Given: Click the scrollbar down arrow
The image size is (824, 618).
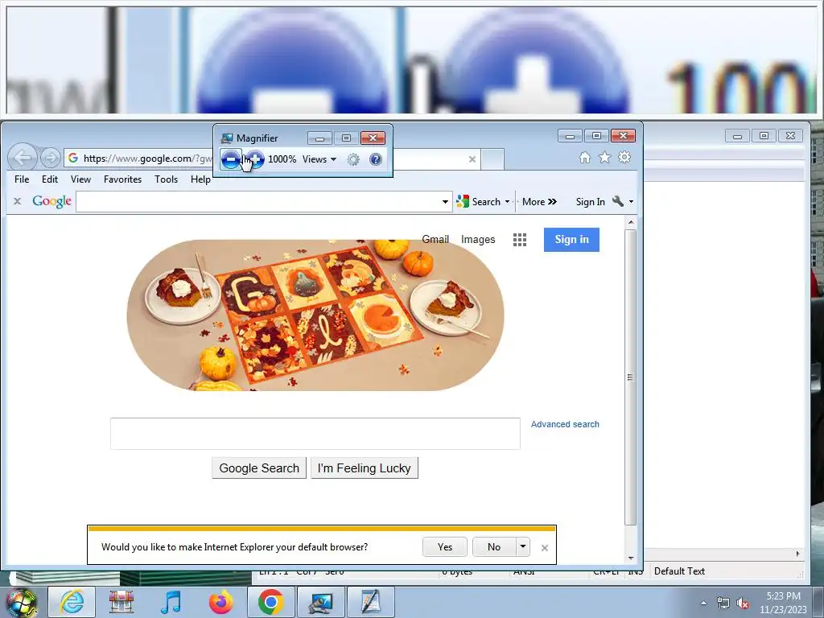Looking at the screenshot, I should (631, 558).
